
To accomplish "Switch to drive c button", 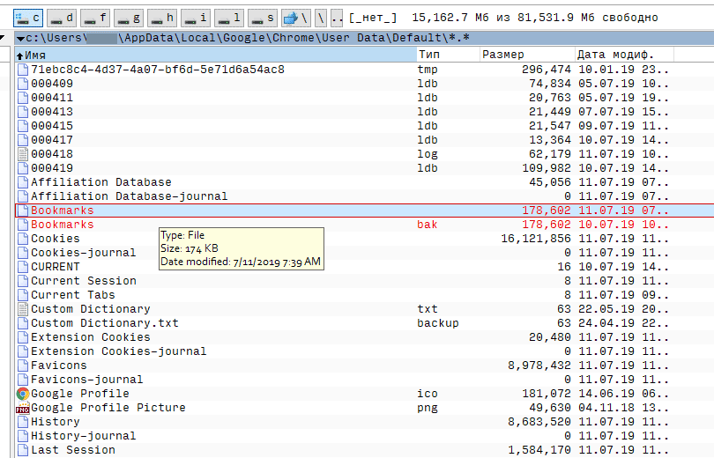I will tap(28, 18).
